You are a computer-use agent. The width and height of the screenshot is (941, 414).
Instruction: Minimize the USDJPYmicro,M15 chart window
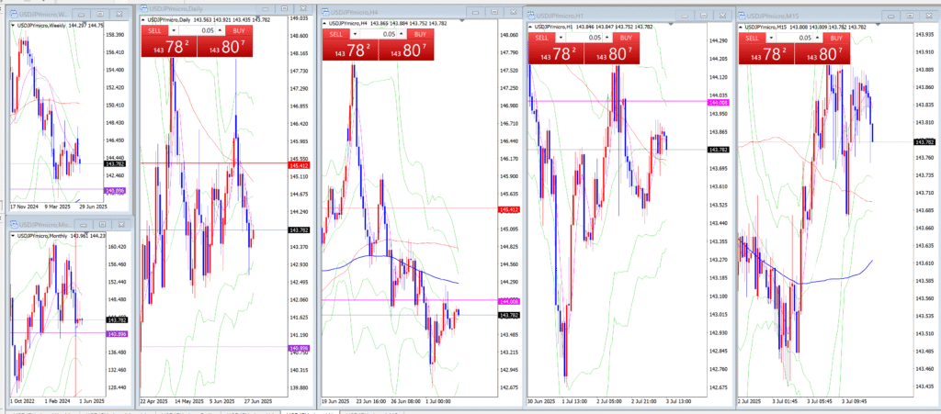pos(890,15)
